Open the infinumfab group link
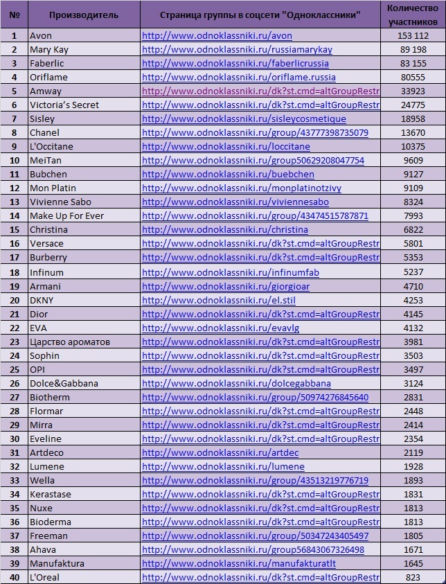 pos(231,273)
